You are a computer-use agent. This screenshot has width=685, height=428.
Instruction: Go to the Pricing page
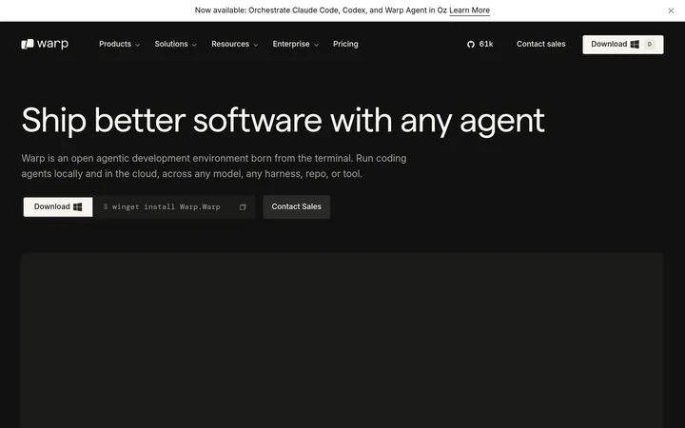[x=345, y=44]
